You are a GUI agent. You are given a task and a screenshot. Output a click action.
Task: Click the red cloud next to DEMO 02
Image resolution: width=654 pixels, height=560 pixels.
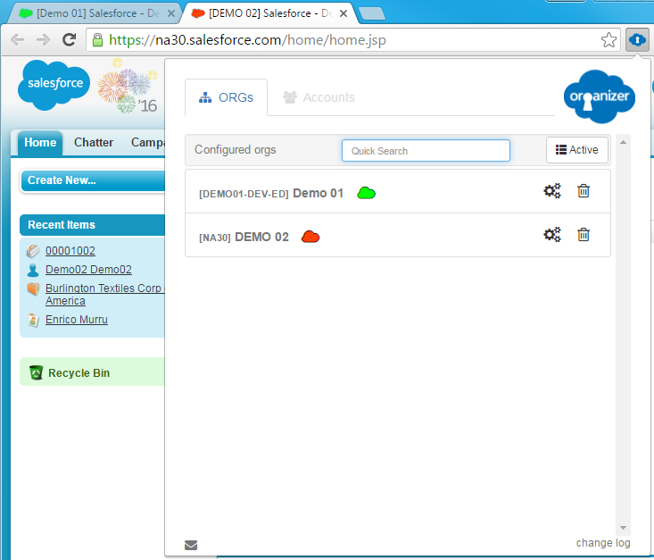coord(310,237)
